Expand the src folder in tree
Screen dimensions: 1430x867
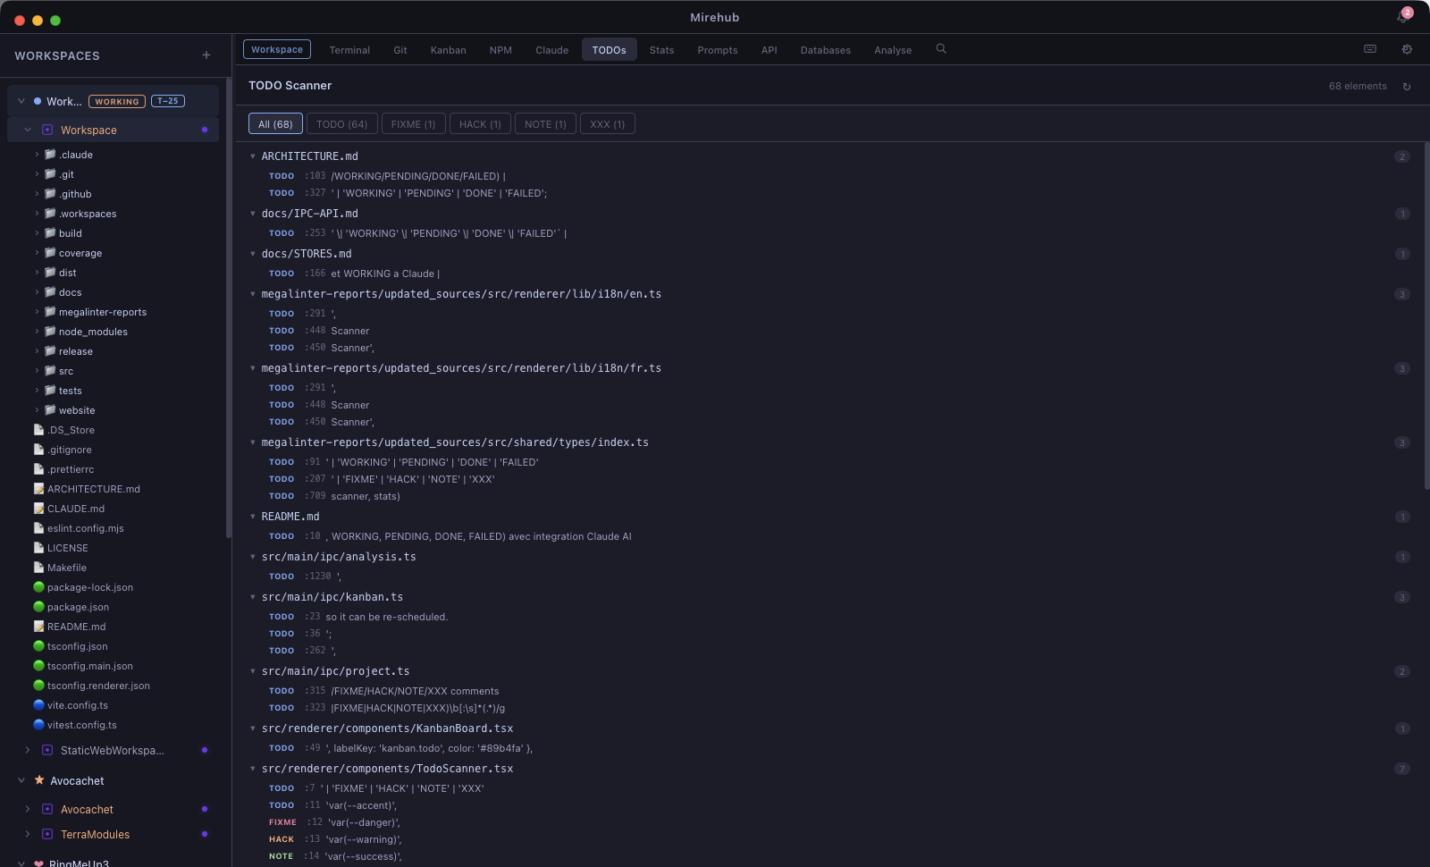[37, 371]
